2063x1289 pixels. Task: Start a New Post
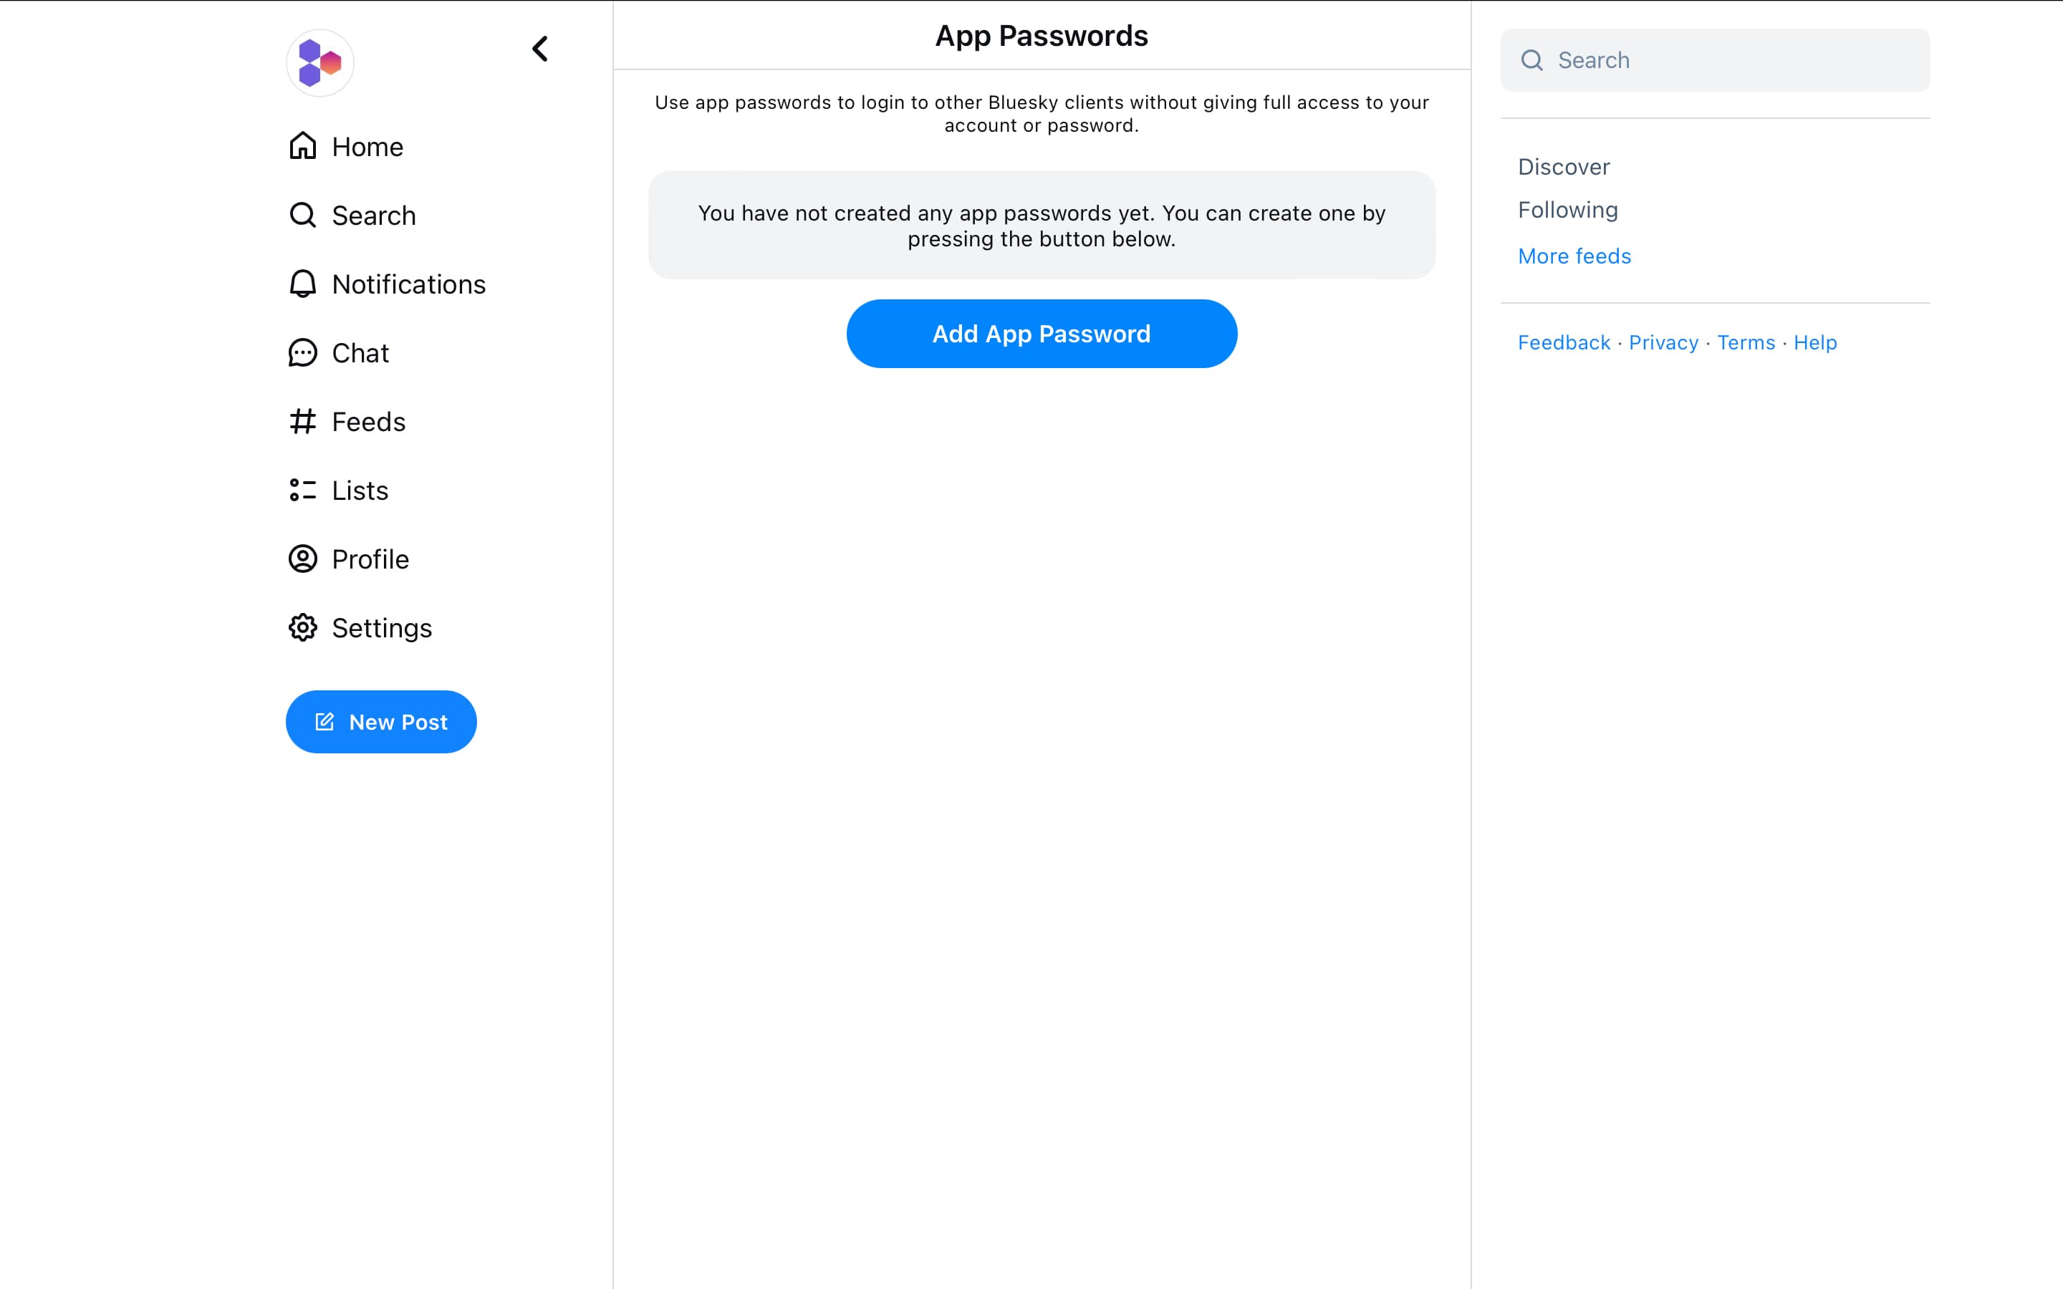coord(380,721)
